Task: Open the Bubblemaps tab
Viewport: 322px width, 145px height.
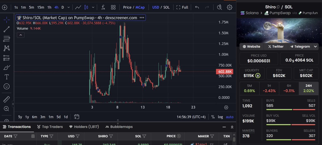Action: pos(118,127)
